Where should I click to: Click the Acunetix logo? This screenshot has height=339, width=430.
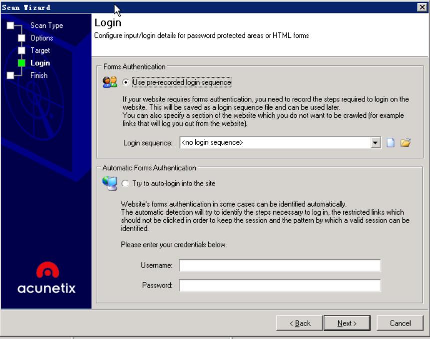click(x=46, y=278)
